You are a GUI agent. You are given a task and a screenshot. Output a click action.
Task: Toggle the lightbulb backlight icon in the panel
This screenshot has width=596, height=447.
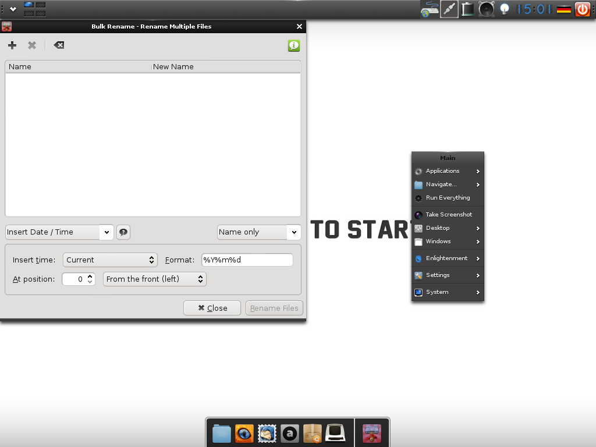(x=505, y=9)
